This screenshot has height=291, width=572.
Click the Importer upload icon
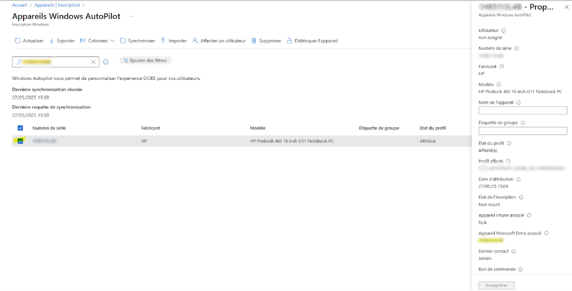pos(163,41)
